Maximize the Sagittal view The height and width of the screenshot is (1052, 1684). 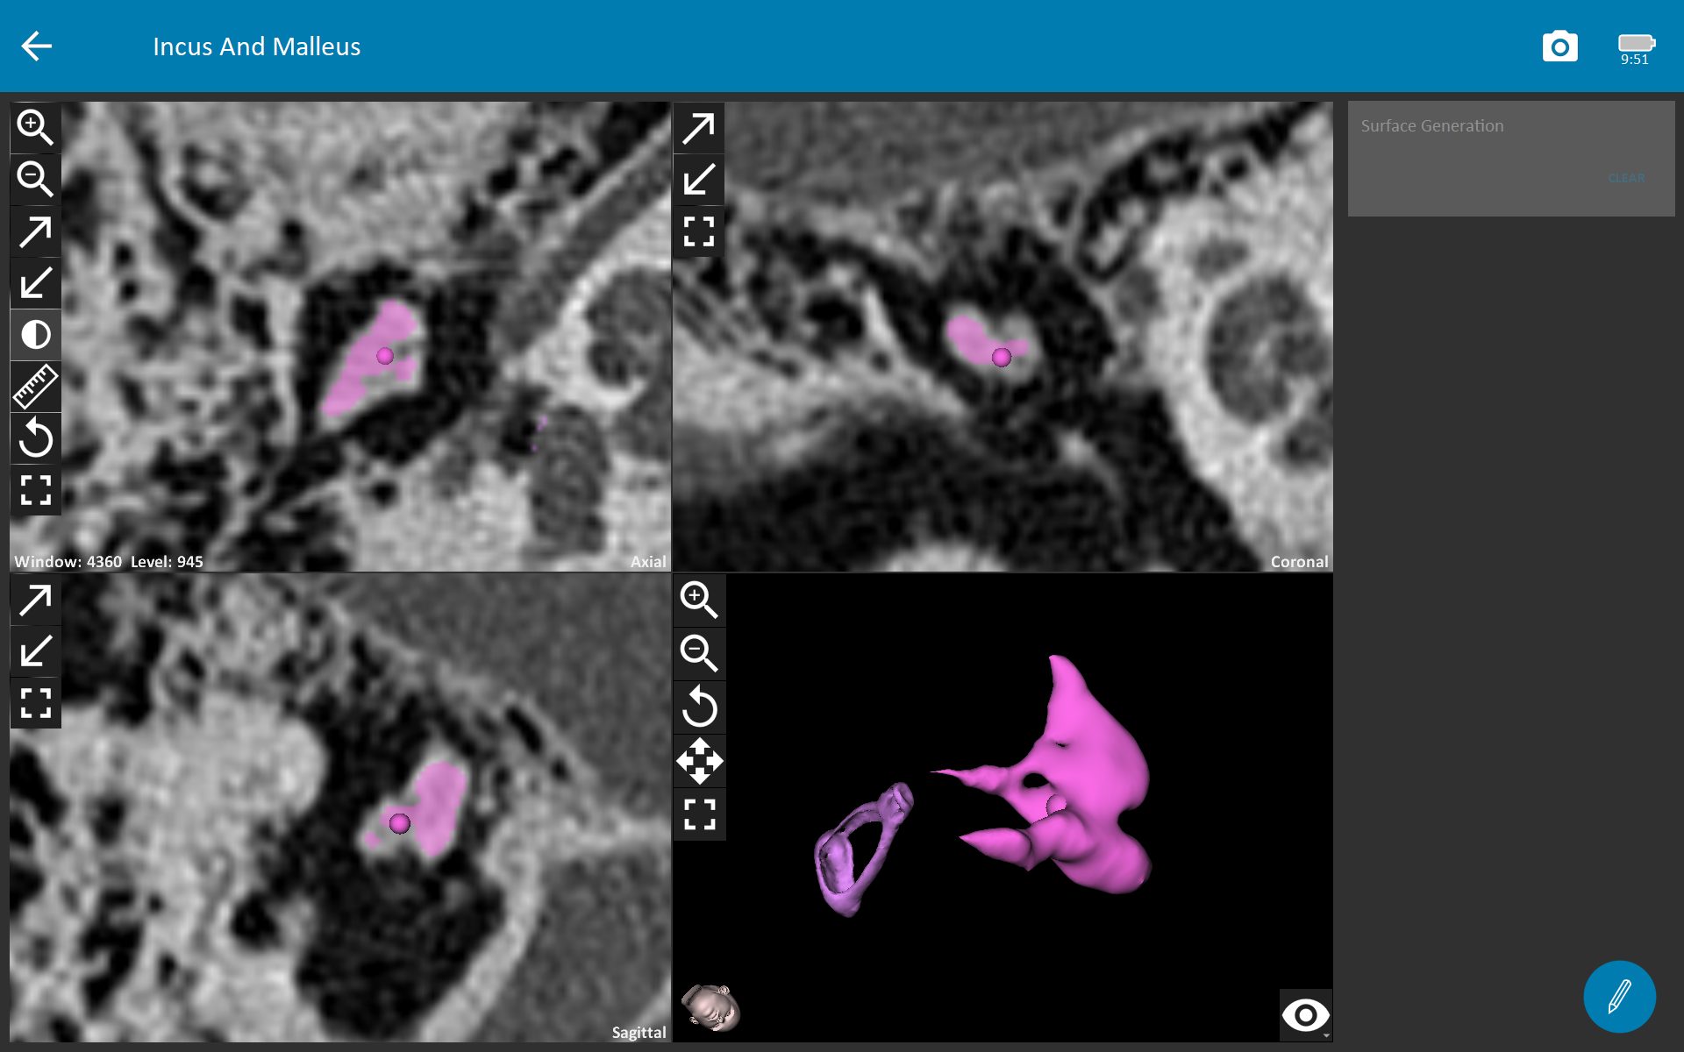coord(35,703)
